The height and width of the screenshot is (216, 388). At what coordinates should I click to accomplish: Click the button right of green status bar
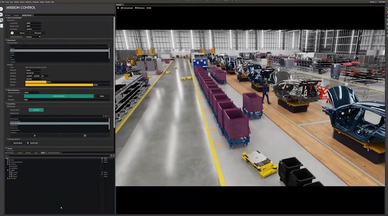[102, 96]
